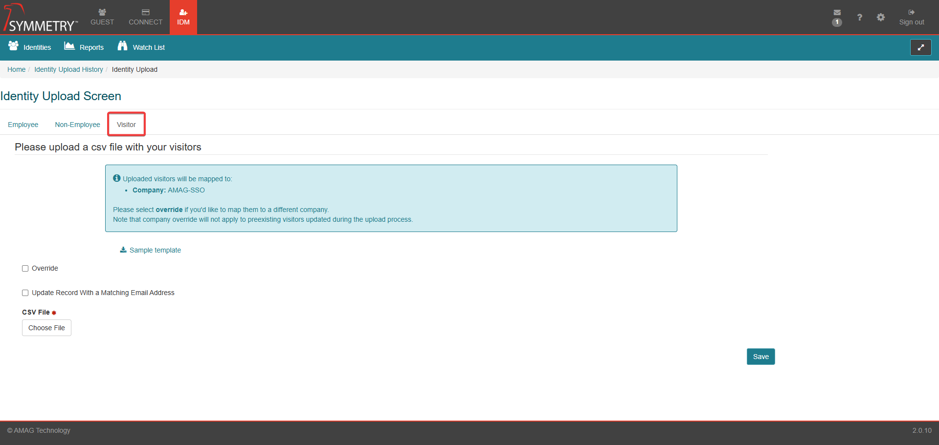Viewport: 939px width, 445px height.
Task: Open the Reports menu
Action: (x=84, y=47)
